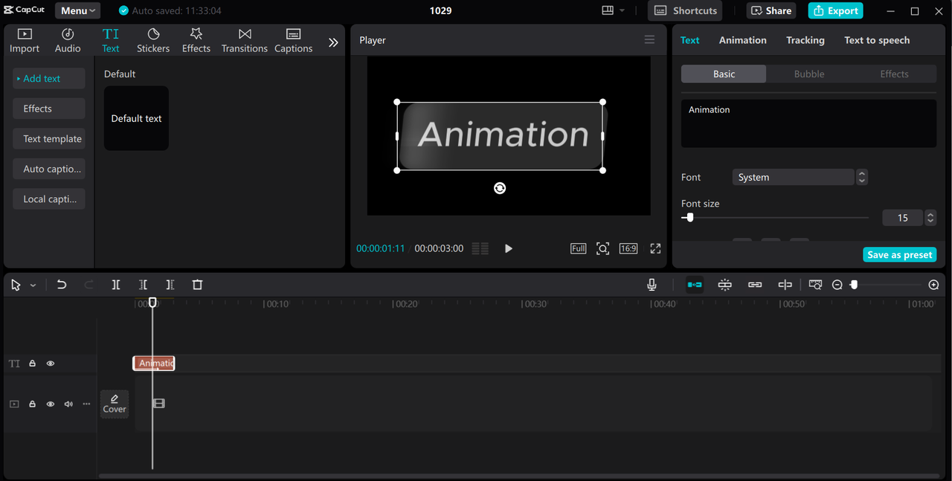Split clip at playhead
This screenshot has height=481, width=952.
[116, 285]
